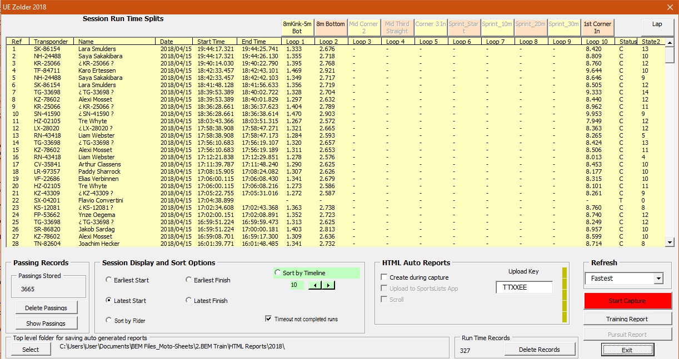Image resolution: width=679 pixels, height=359 pixels.
Task: Click into the Upload Key field
Action: (524, 287)
